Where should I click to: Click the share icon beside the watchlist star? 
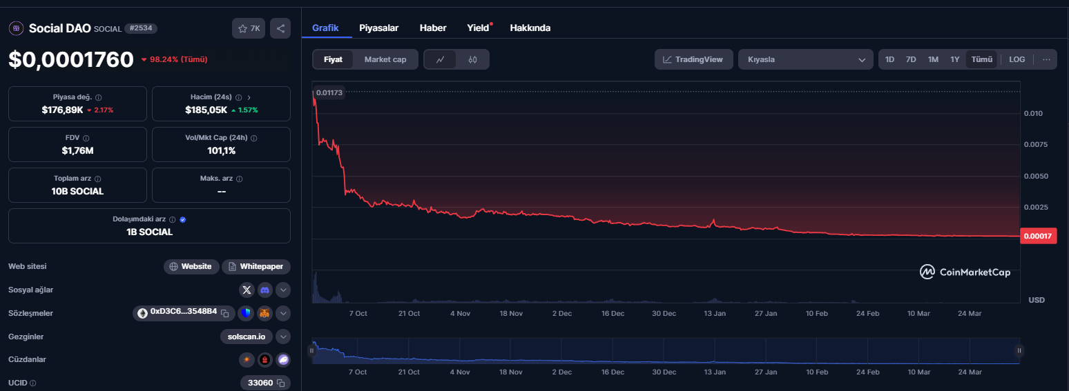(280, 28)
